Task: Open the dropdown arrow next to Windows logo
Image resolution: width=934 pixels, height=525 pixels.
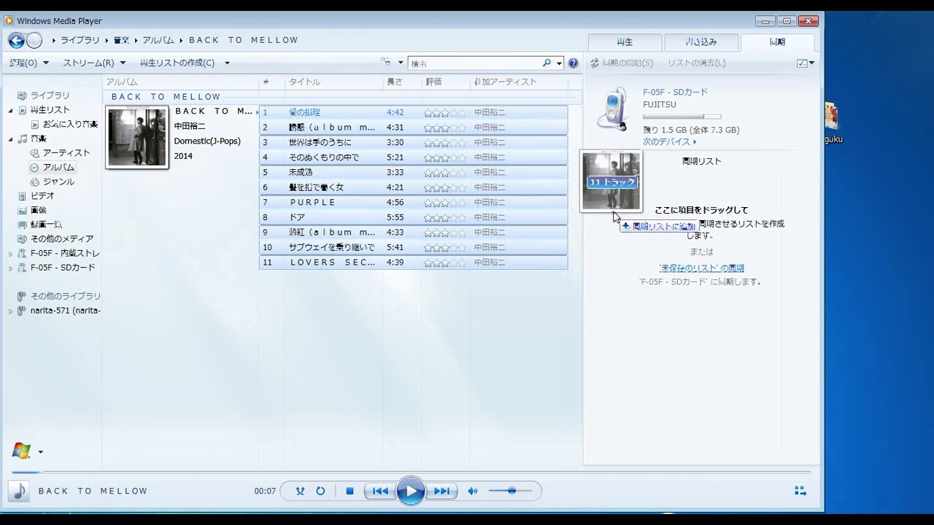Action: pos(40,452)
